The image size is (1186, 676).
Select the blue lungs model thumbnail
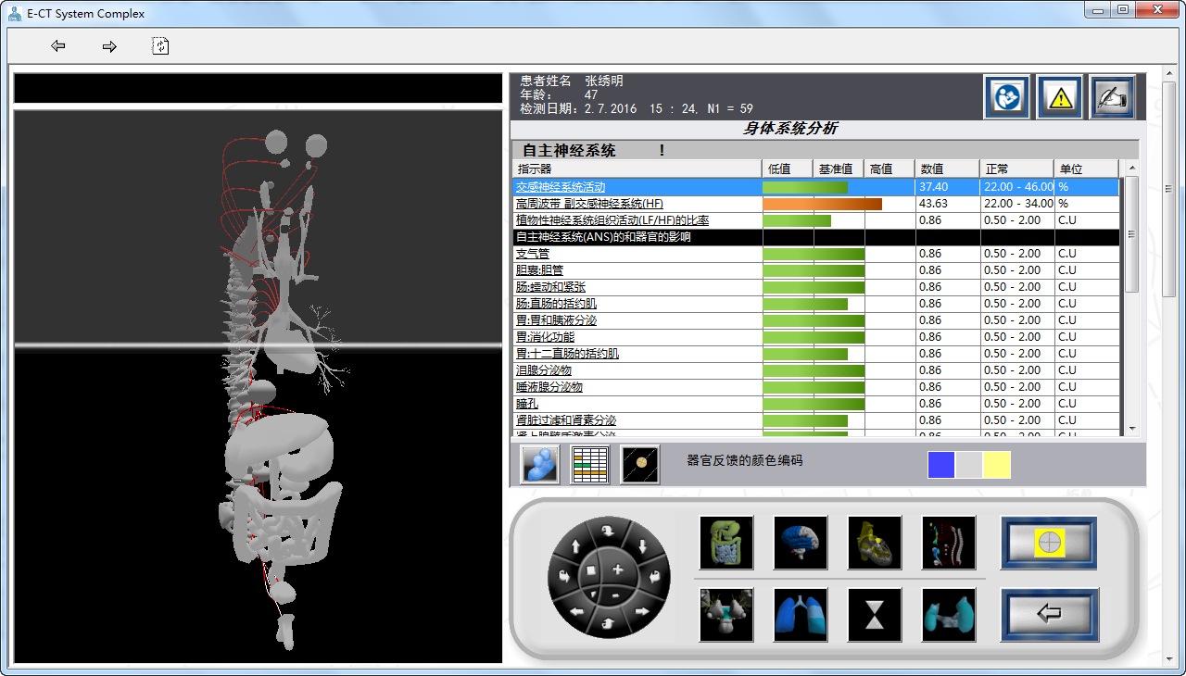[801, 615]
